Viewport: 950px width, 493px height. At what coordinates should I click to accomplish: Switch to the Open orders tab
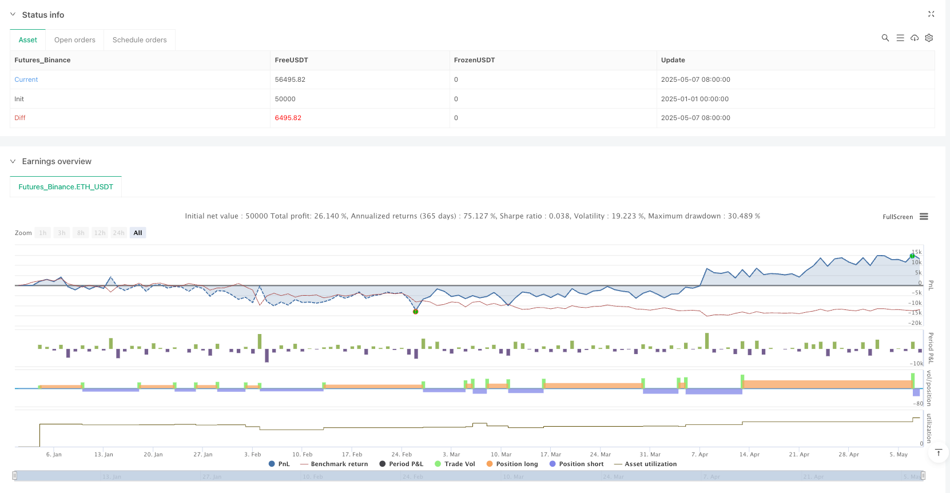coord(75,40)
